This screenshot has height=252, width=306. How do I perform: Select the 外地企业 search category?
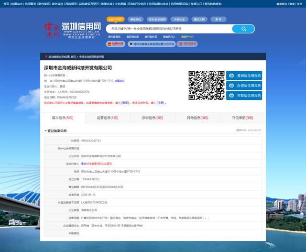point(179,19)
